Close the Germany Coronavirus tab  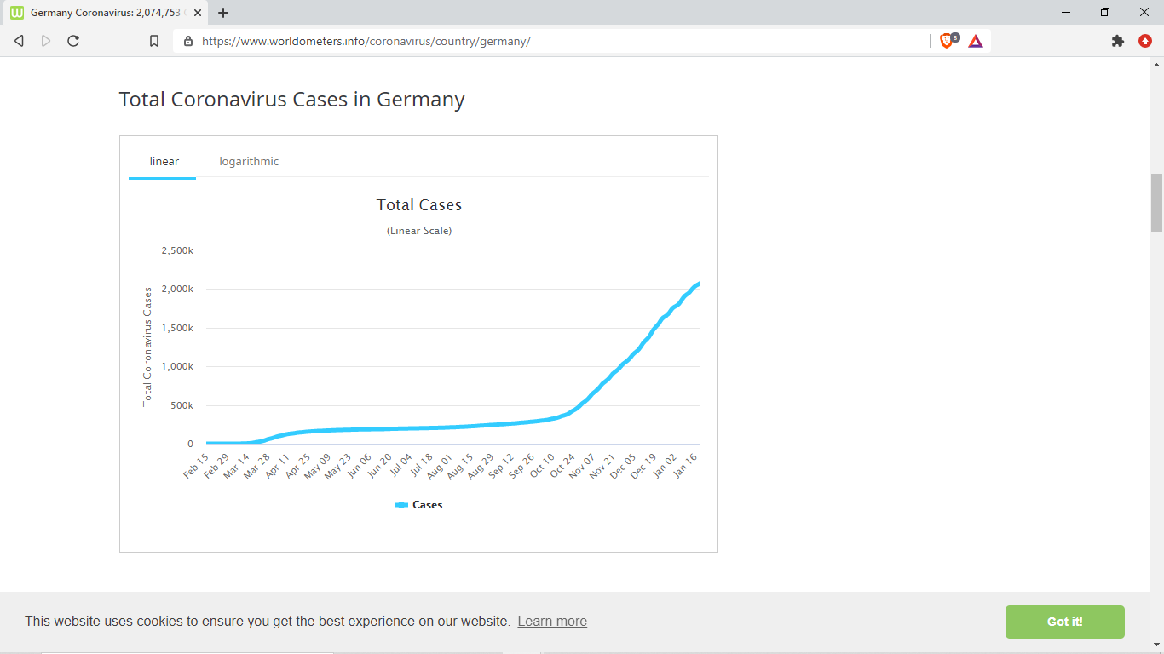[198, 13]
